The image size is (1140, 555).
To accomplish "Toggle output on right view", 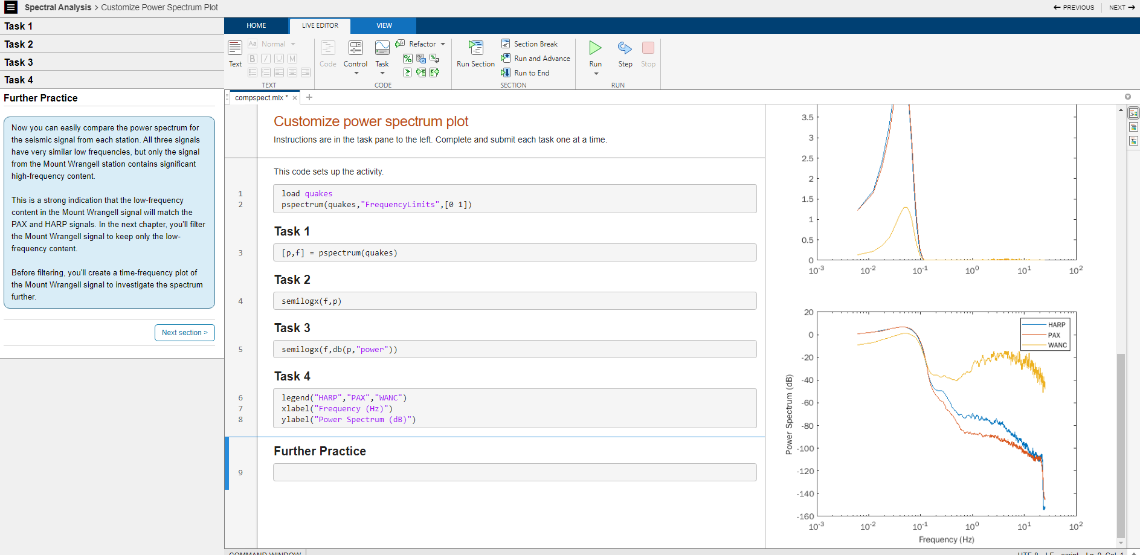I will [1133, 114].
